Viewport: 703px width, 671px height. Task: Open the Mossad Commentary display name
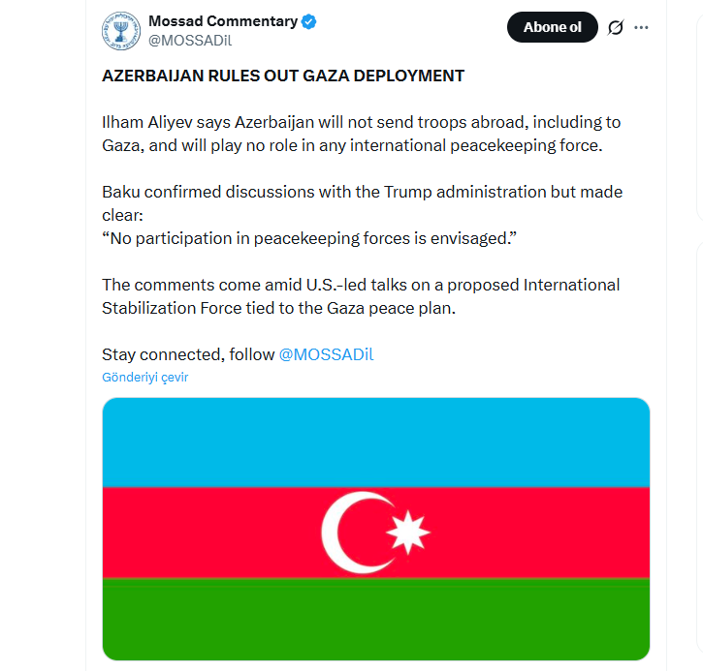pos(223,21)
